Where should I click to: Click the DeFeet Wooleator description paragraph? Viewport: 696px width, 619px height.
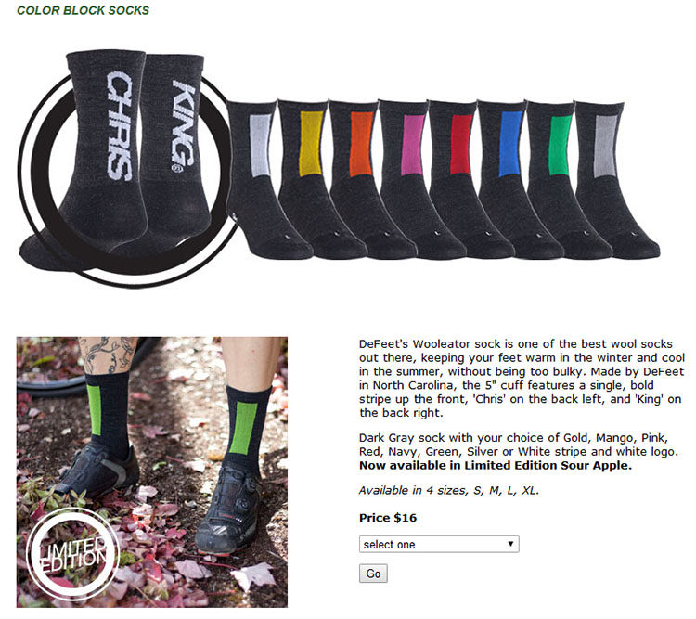click(522, 378)
